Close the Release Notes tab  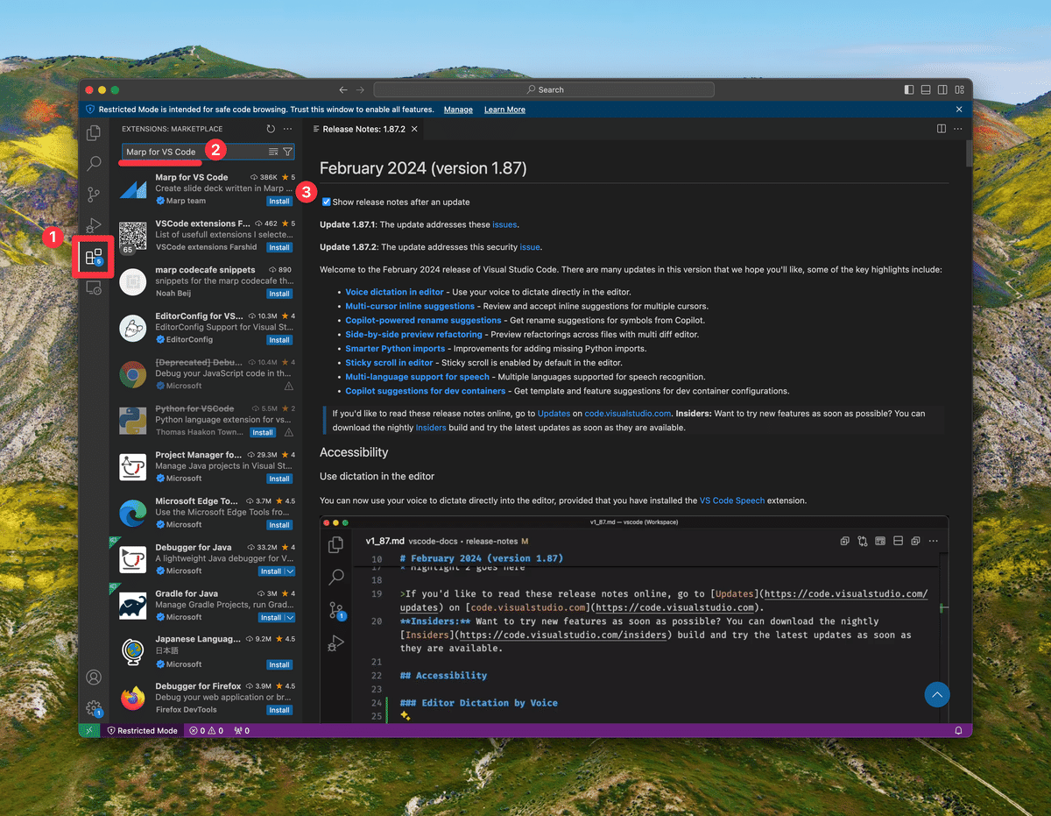[415, 129]
